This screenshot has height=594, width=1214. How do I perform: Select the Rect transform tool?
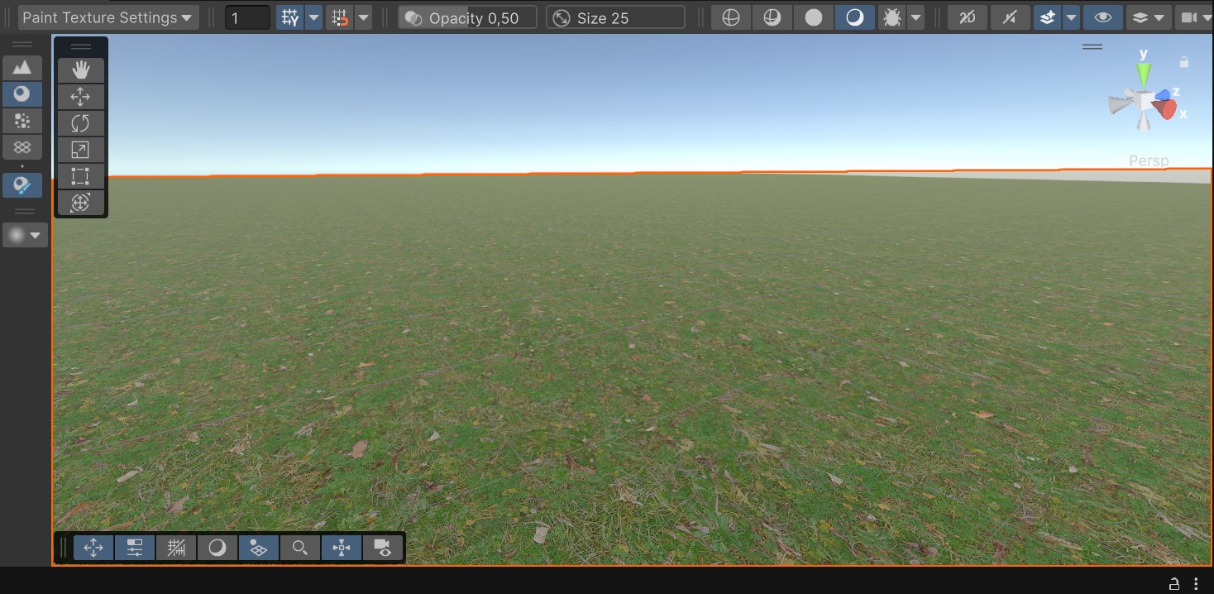pyautogui.click(x=80, y=176)
